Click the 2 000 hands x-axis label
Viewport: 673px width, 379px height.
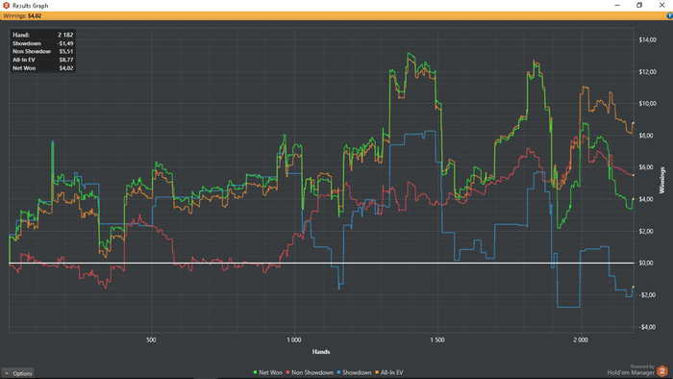pyautogui.click(x=581, y=340)
